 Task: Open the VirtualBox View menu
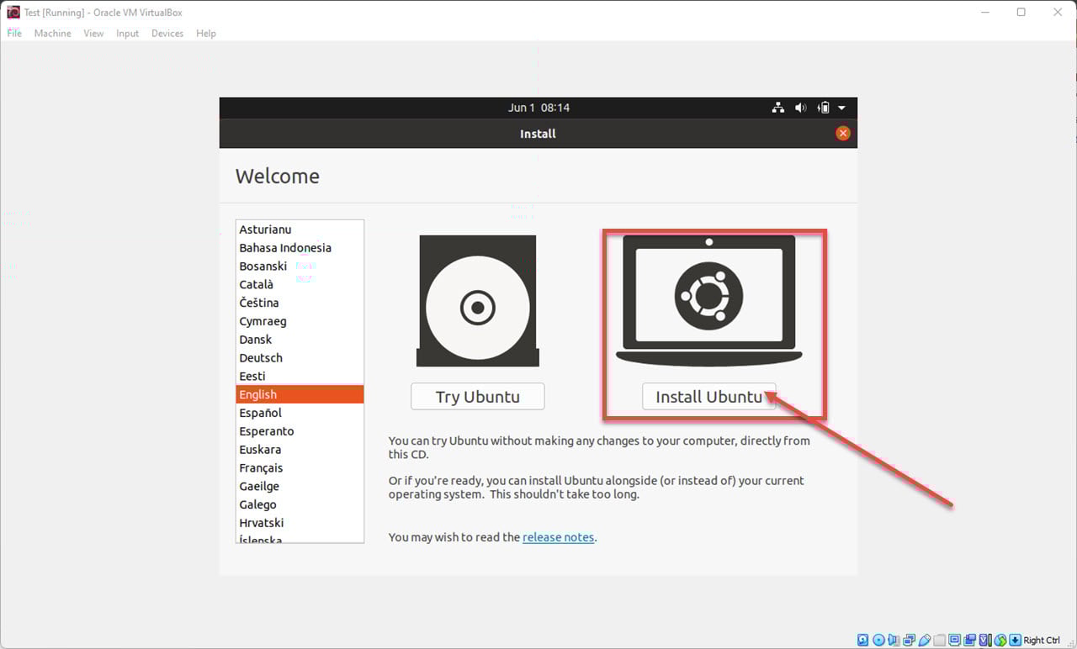(x=93, y=33)
